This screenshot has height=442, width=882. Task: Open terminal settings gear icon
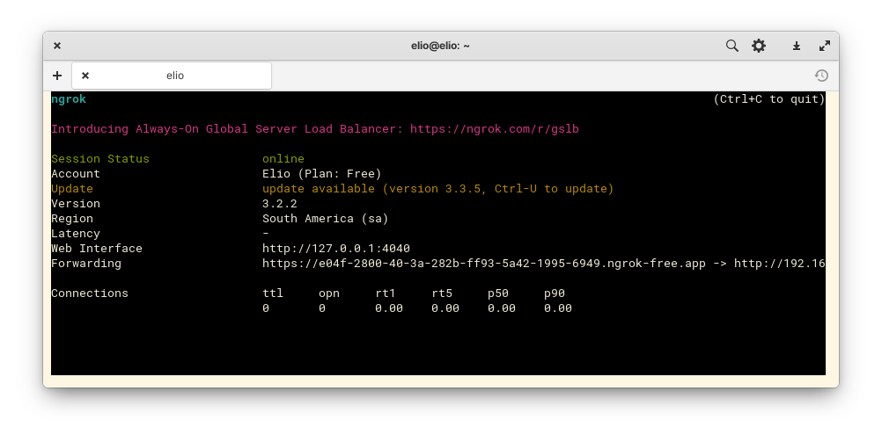coord(759,46)
